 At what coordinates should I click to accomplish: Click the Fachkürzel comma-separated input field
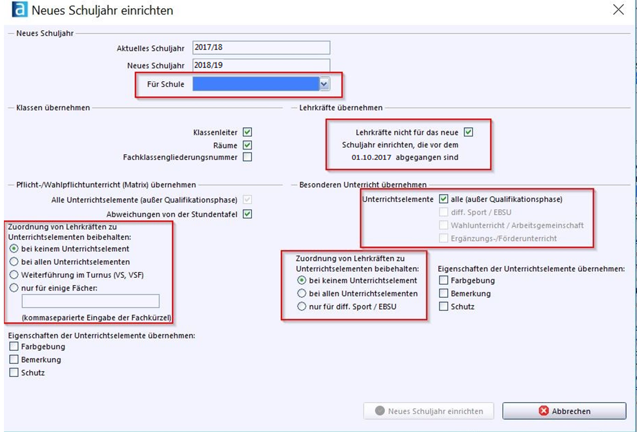click(x=90, y=301)
